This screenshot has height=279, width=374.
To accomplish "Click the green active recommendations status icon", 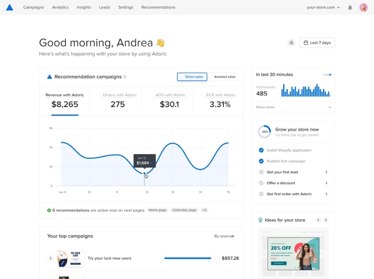I will tap(49, 210).
